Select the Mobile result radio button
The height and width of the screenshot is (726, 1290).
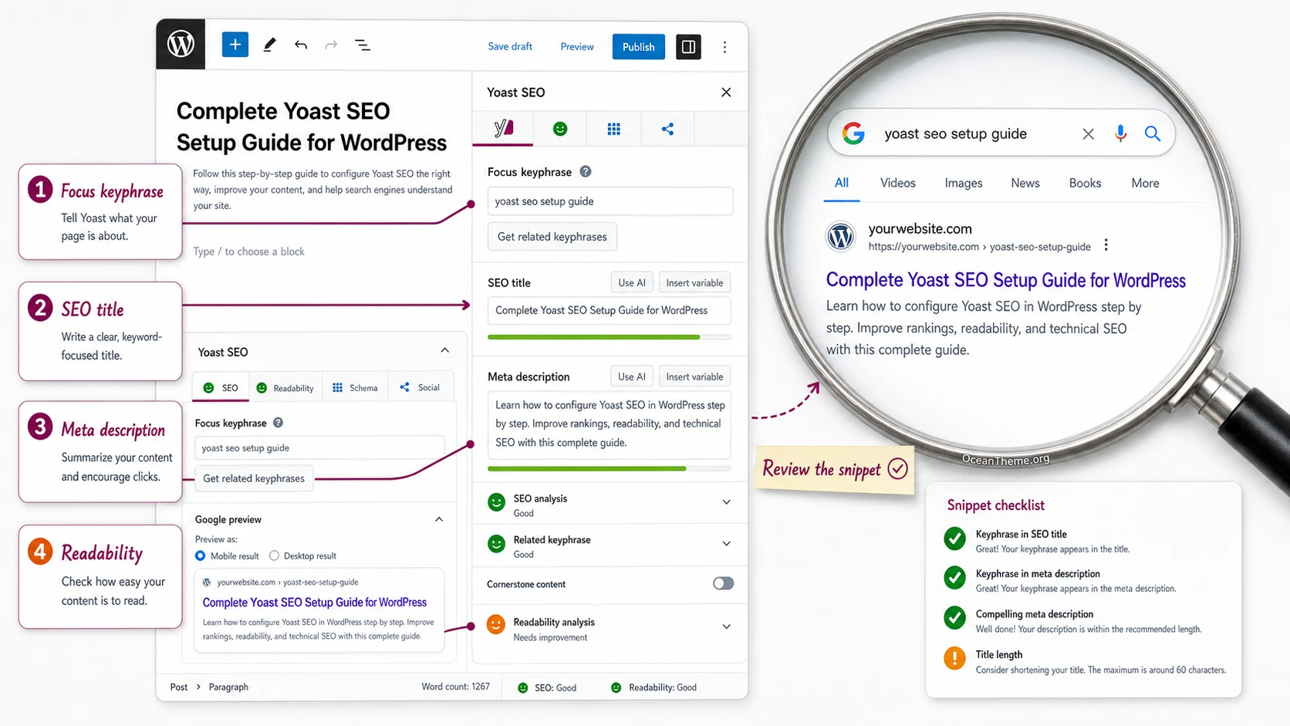pos(201,555)
